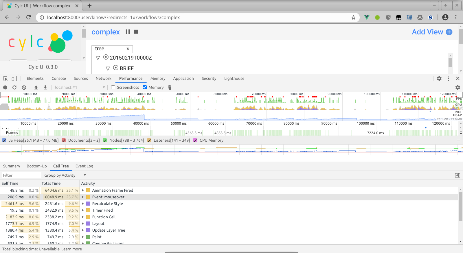Expand the Recalculate Style row
The width and height of the screenshot is (463, 253).
83,204
